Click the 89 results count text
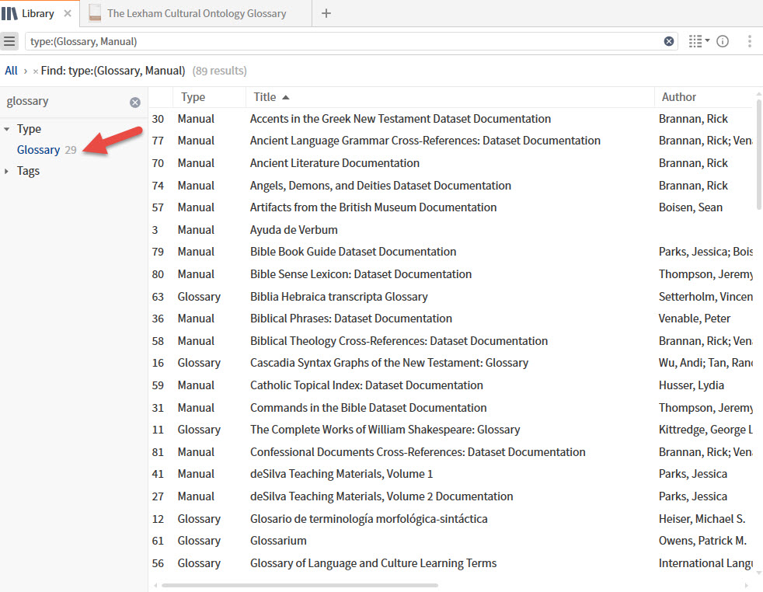This screenshot has width=763, height=592. 219,71
